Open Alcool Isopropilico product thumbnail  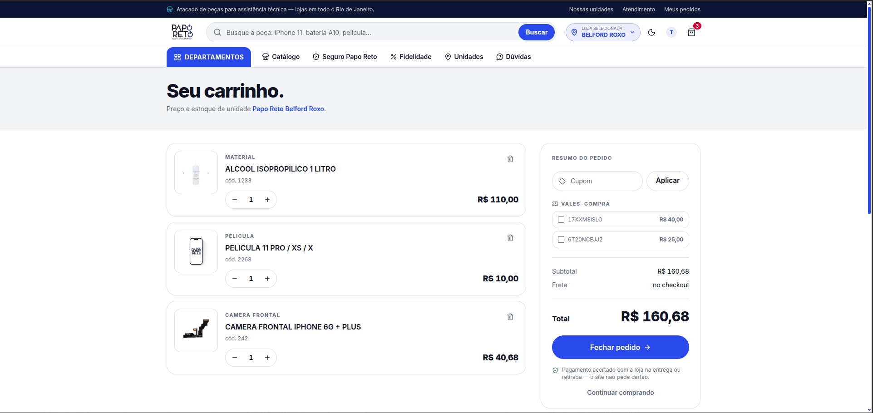(196, 172)
